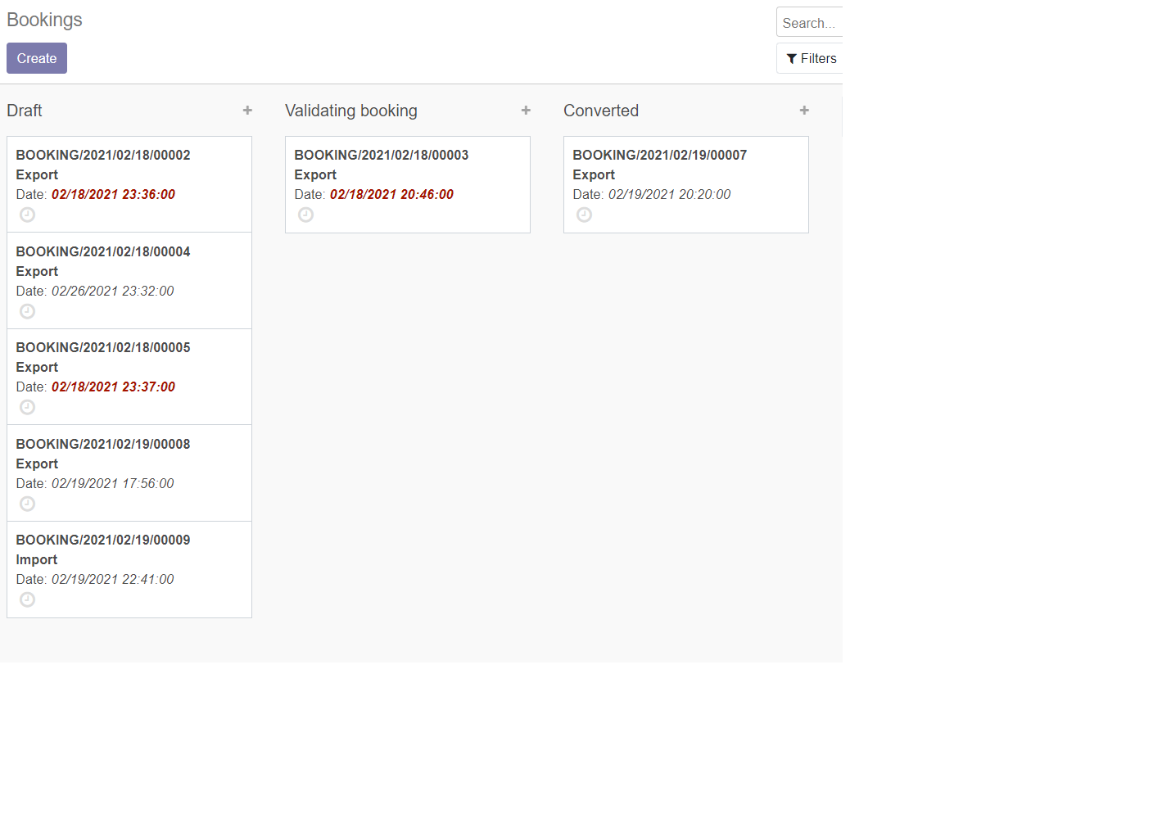The width and height of the screenshot is (1153, 832).
Task: Open converted booking BOOKING/2021/02/19/00007
Action: click(x=659, y=156)
